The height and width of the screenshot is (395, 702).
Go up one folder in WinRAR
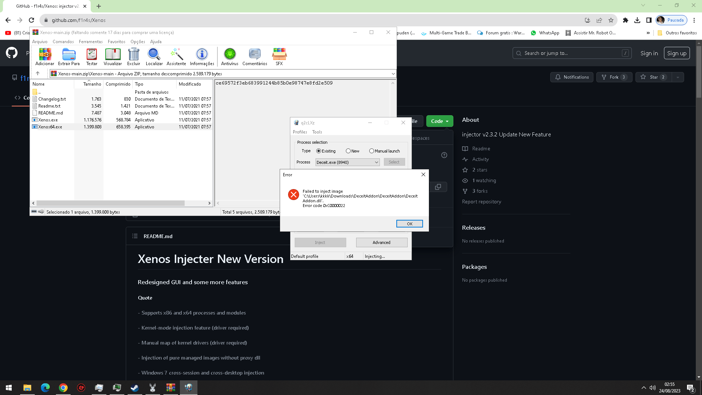38,74
